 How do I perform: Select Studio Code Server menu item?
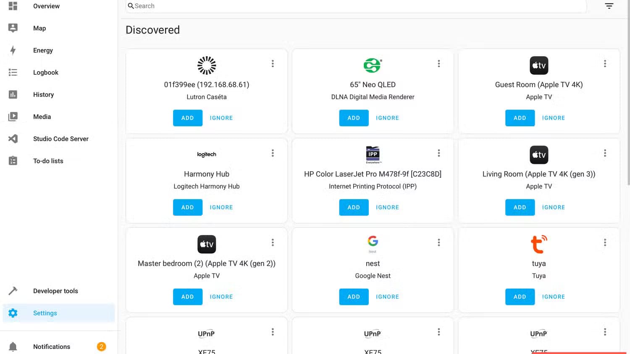point(58,139)
